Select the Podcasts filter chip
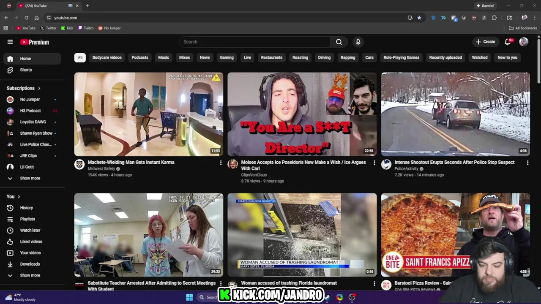Viewport: 541px width, 304px height. pyautogui.click(x=140, y=57)
